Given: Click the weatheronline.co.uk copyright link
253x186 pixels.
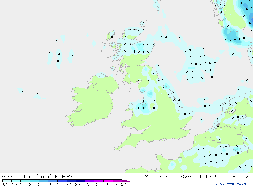Looking at the screenshot, I should 232,184.
